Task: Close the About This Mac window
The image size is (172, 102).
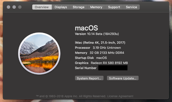Action: coord(8,7)
